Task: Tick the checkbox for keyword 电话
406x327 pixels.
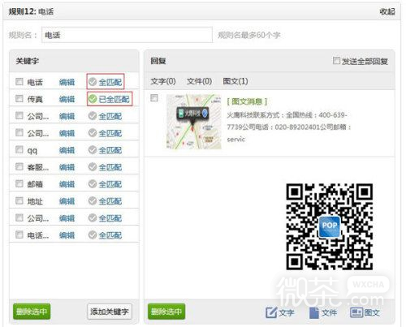Action: tap(19, 81)
